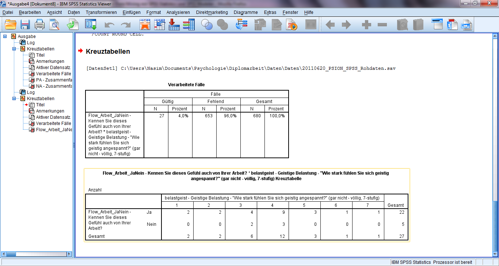Click the Insert Title icon

click(x=452, y=24)
